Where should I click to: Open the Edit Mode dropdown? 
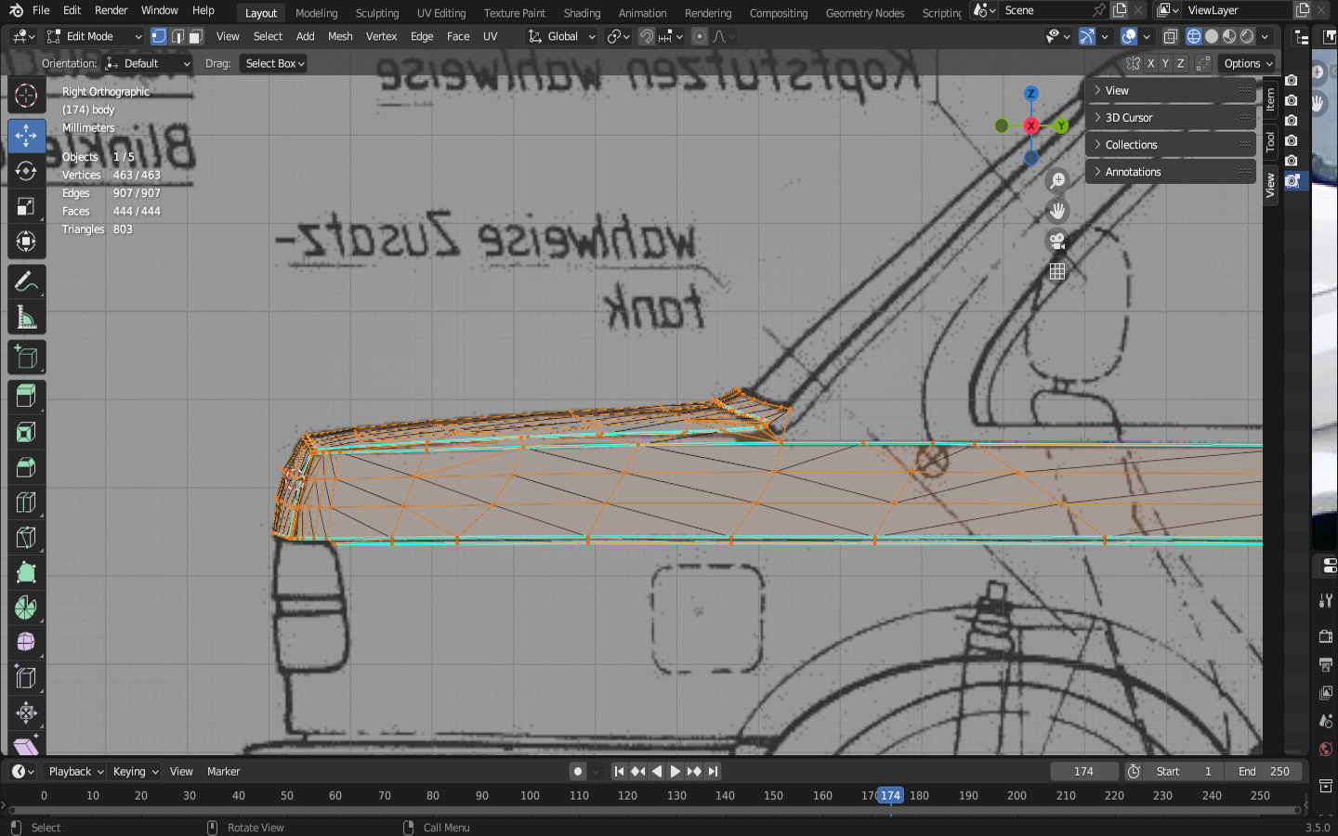(x=95, y=36)
